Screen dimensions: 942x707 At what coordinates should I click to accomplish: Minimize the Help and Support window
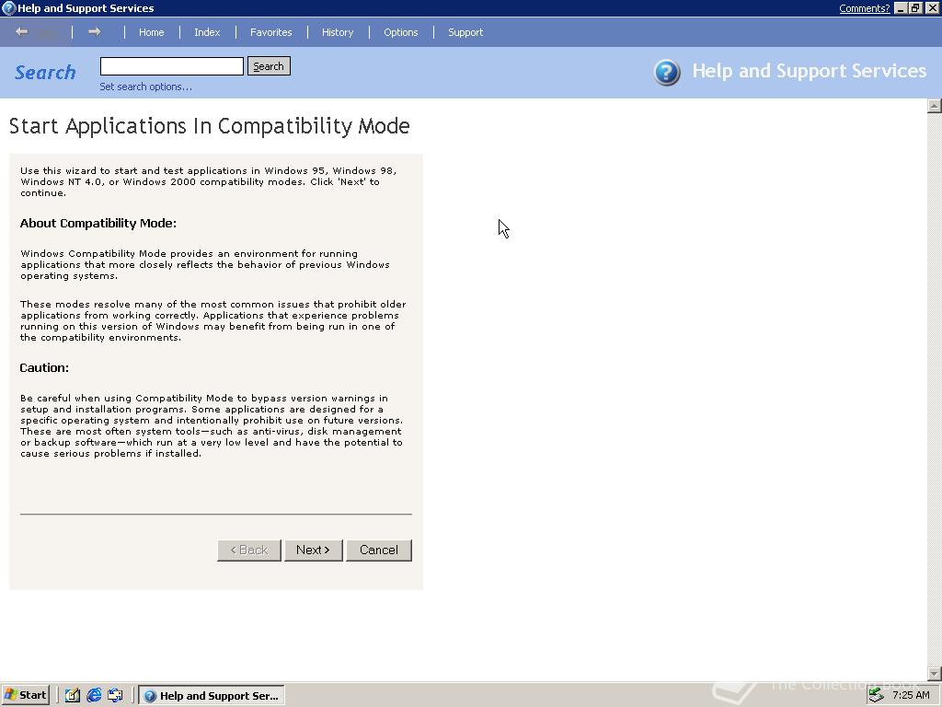(x=901, y=7)
